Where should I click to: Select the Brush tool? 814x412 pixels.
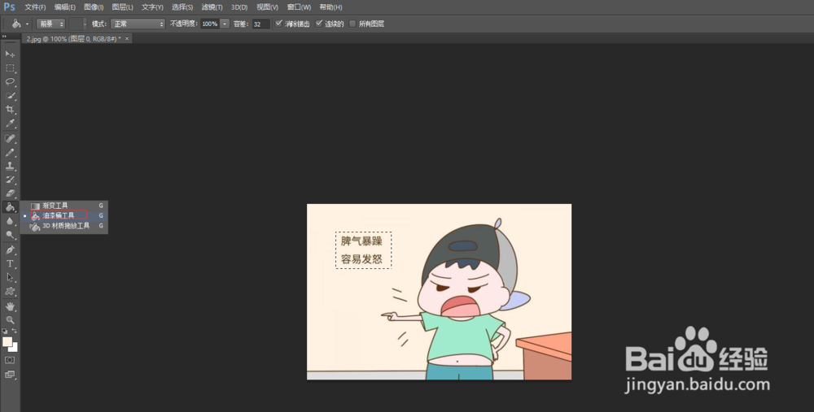tap(10, 152)
